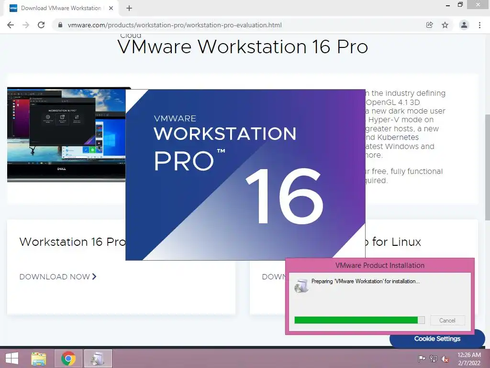Click the Workstation Pro 16 splash image

pyautogui.click(x=245, y=174)
